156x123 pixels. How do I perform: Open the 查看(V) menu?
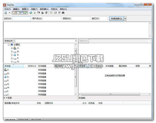pos(25,9)
